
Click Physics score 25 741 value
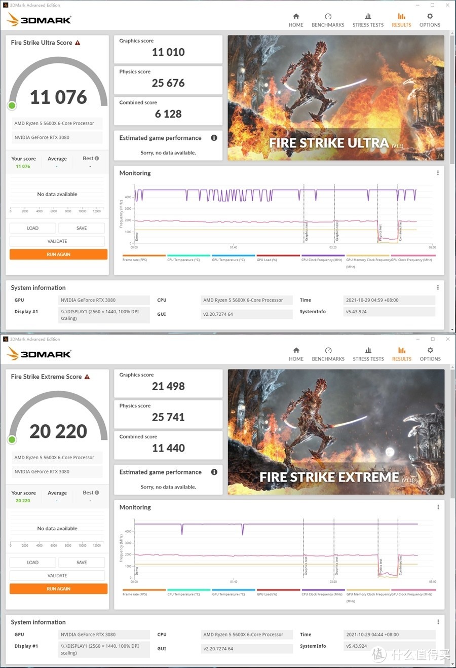tap(168, 417)
